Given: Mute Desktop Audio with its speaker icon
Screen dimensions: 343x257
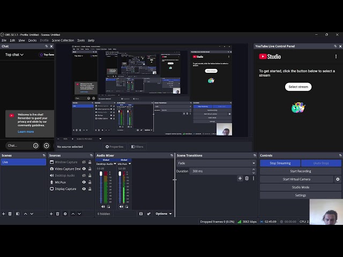Looking at the screenshot, I should click(x=103, y=207).
